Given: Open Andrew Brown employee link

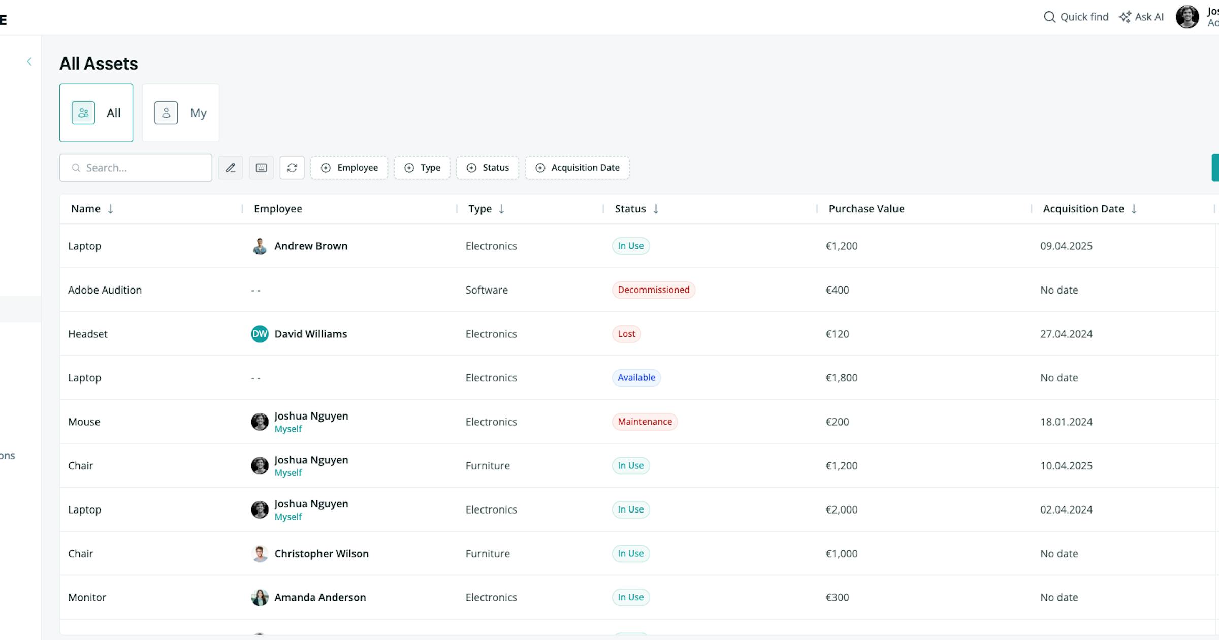Looking at the screenshot, I should click(x=311, y=246).
